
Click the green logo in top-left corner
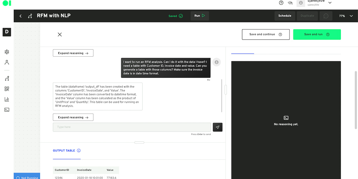pyautogui.click(x=7, y=3)
